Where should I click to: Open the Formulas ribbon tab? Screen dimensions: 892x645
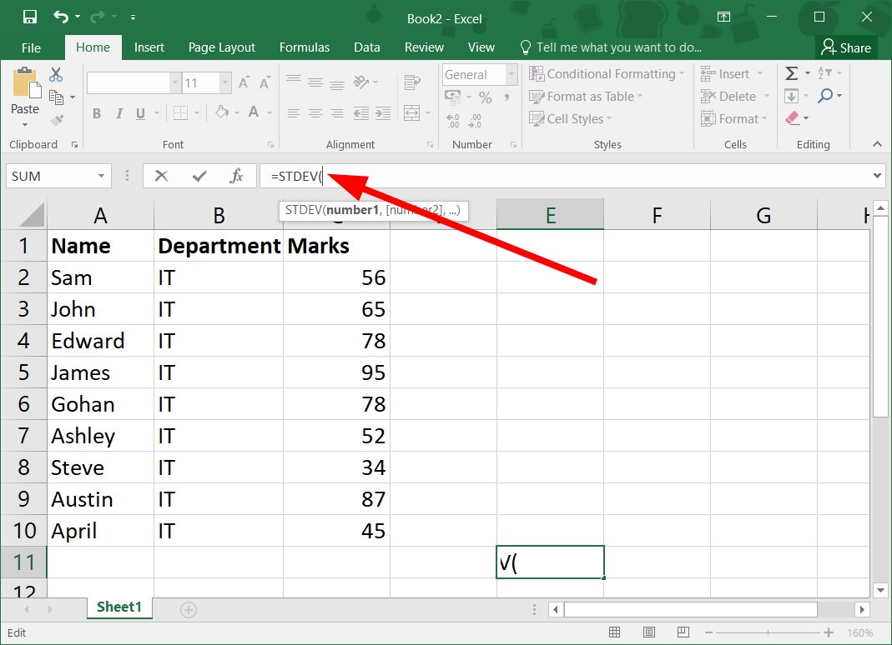point(304,47)
